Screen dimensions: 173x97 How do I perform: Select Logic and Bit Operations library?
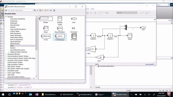pos(18,29)
